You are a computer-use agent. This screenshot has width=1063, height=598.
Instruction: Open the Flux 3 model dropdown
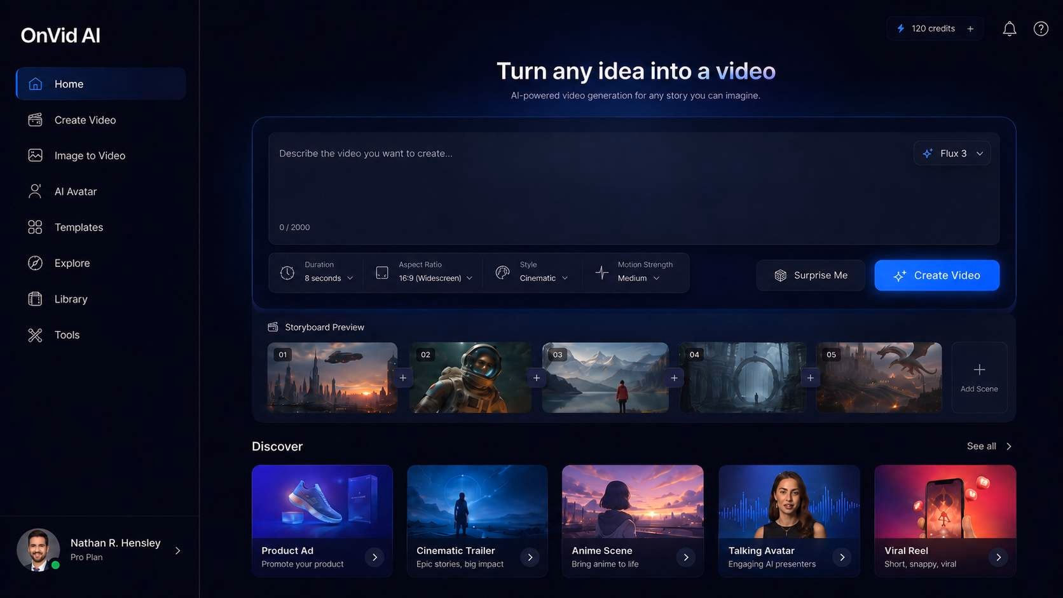click(952, 153)
